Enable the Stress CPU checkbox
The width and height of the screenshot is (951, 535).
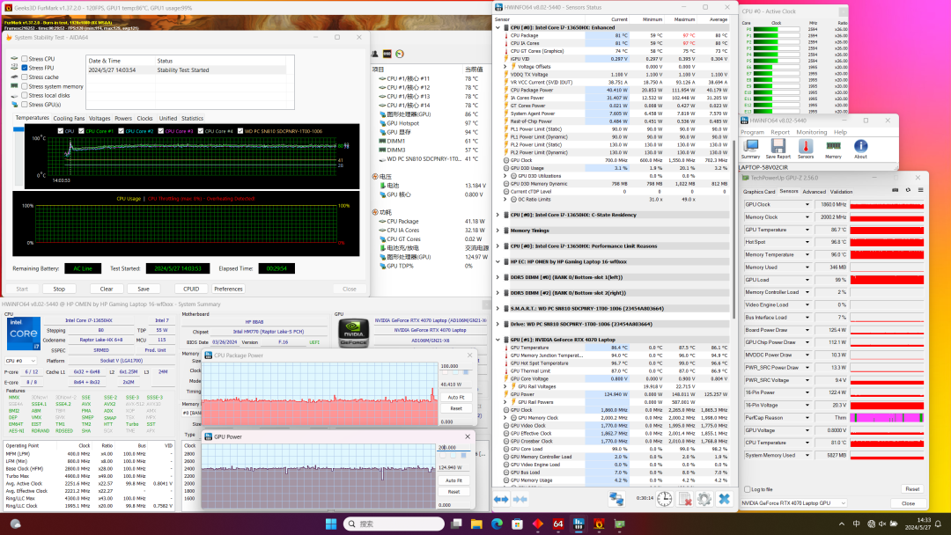tap(25, 58)
